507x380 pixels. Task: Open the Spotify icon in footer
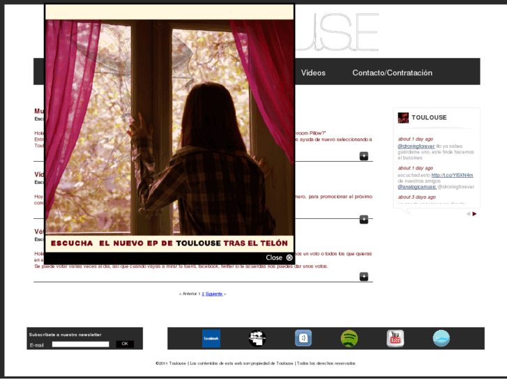349,338
